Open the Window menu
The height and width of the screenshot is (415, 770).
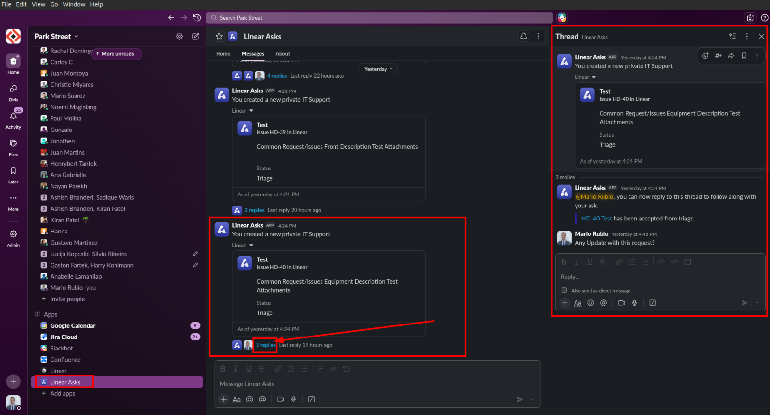(74, 4)
